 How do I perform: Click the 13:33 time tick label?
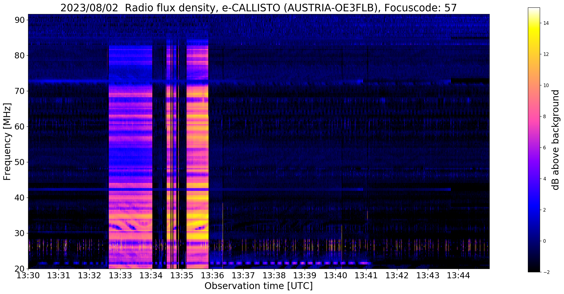(120, 276)
